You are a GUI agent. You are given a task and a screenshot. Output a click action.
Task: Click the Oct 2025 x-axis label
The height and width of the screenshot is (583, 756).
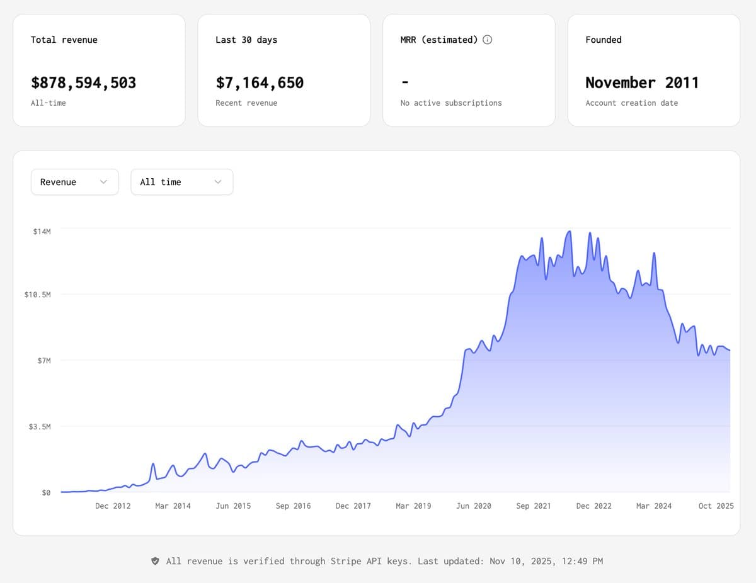(x=716, y=506)
